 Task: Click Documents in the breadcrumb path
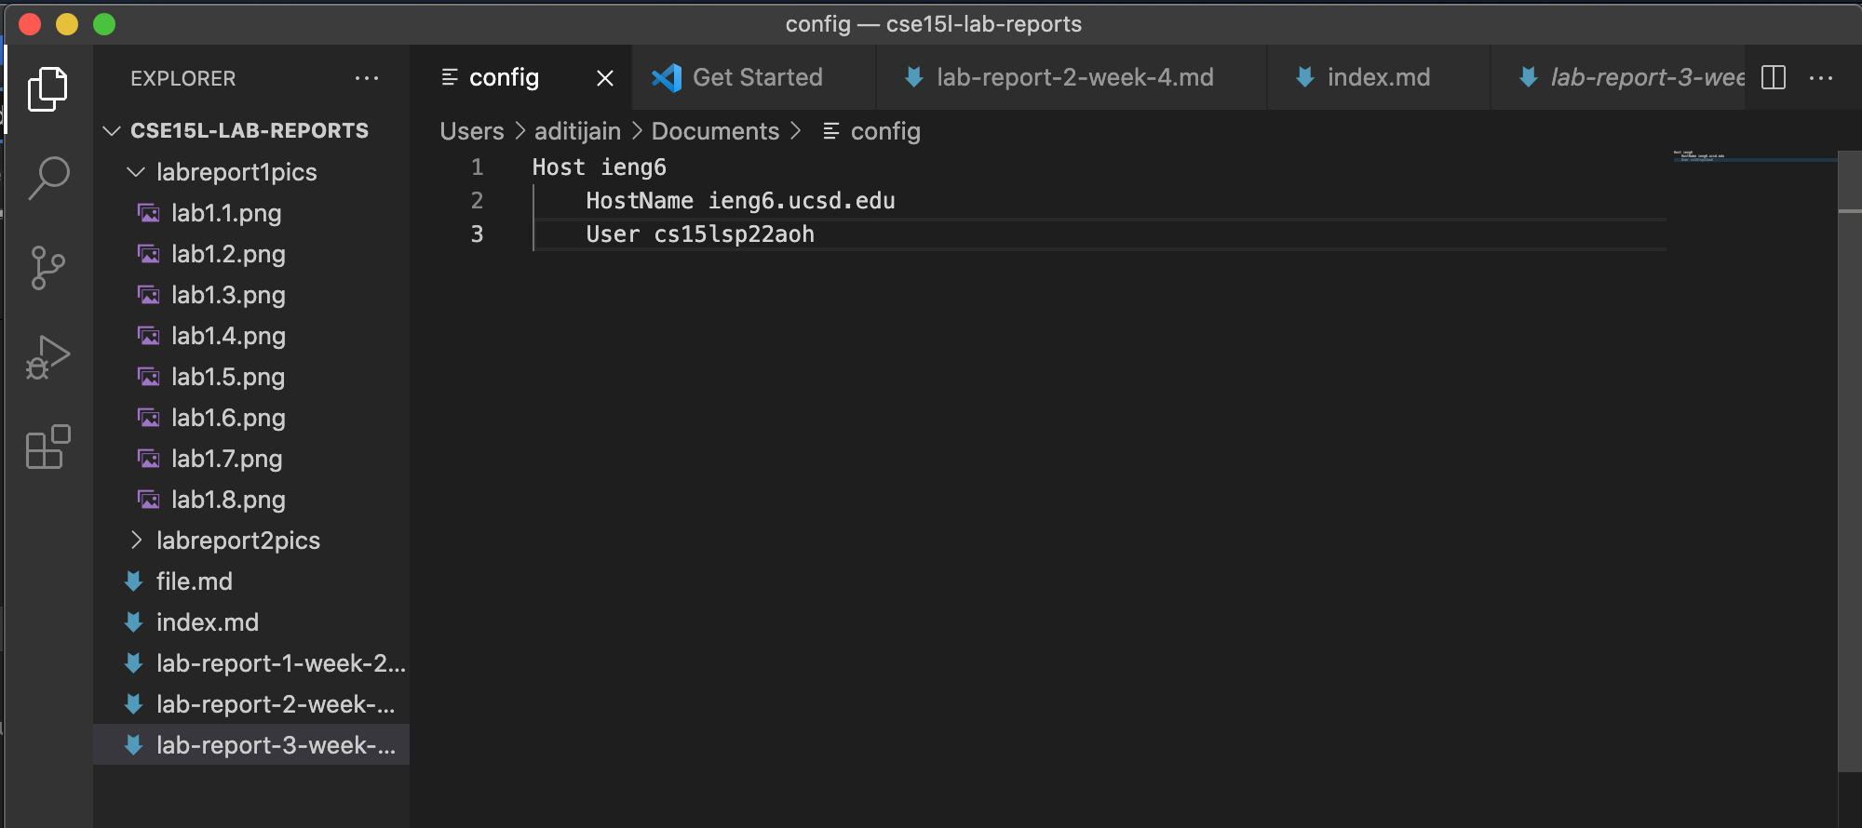click(715, 131)
